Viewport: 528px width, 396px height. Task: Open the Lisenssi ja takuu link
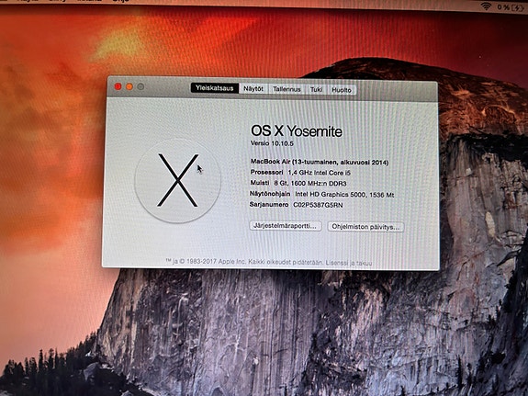tap(349, 263)
